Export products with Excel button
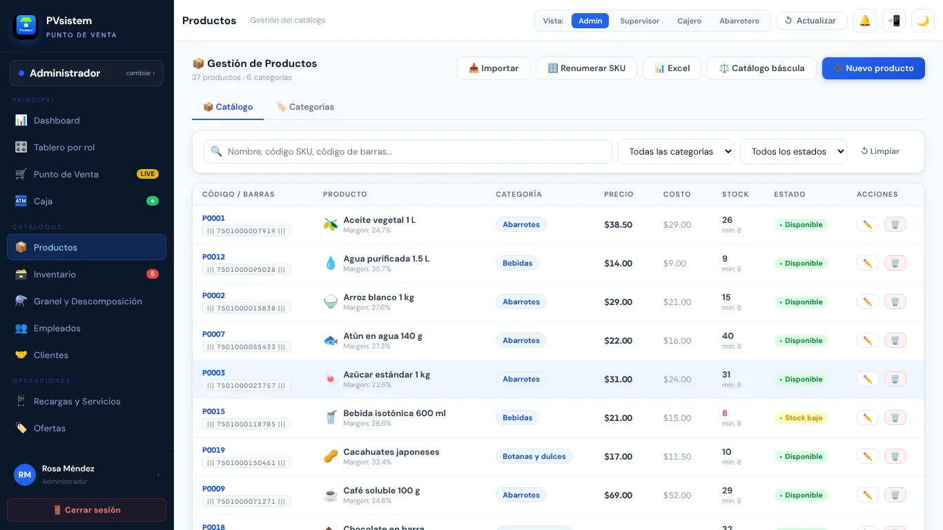The width and height of the screenshot is (943, 530). coord(672,68)
